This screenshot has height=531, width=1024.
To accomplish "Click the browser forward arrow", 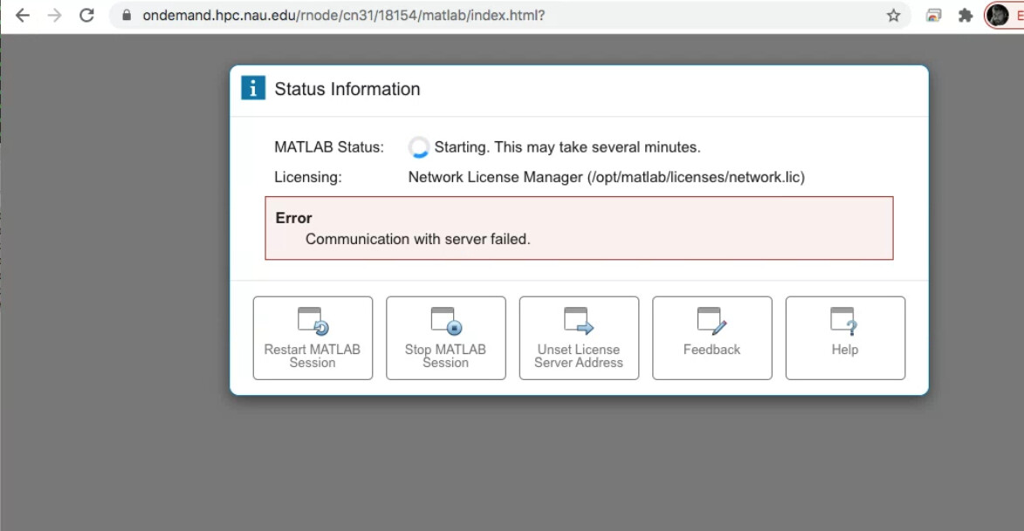I will (x=55, y=15).
